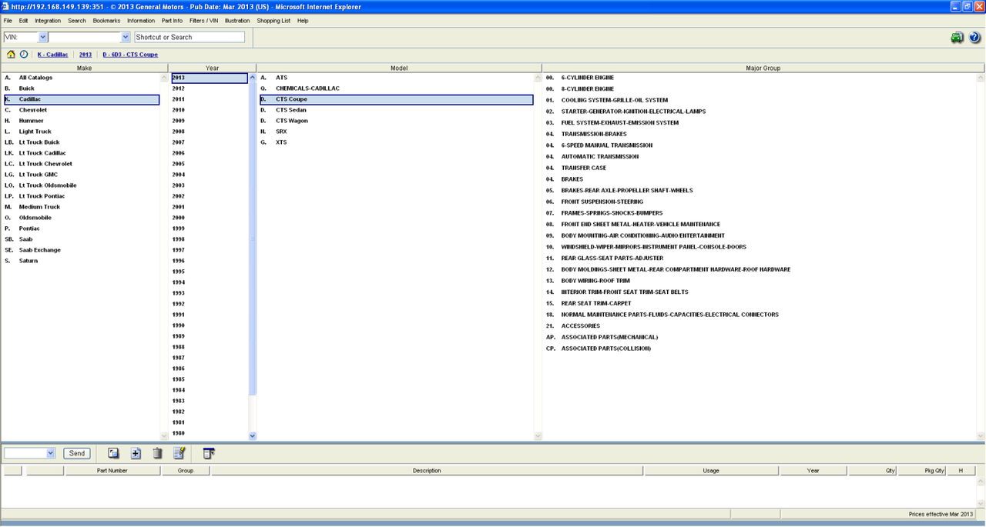Click the Year list scrollbar thumb
The image size is (986, 527).
point(253,238)
